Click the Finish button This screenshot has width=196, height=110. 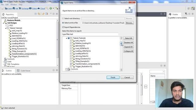coord(113,77)
